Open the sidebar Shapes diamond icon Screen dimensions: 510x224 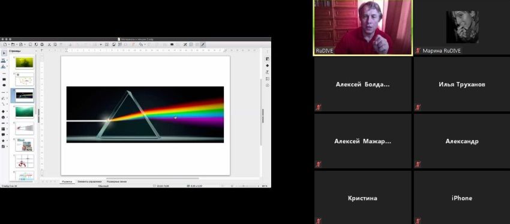coord(268,65)
